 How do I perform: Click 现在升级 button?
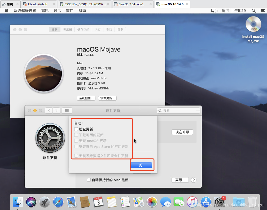[182, 132]
